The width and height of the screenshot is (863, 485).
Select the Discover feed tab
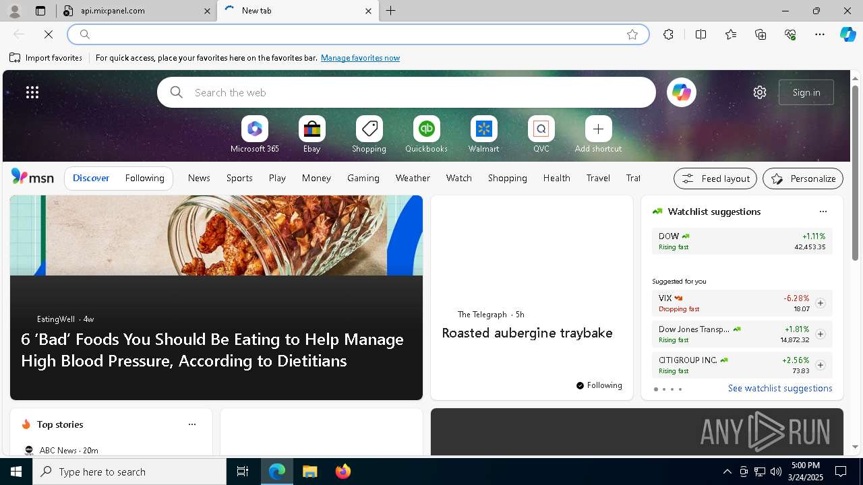(91, 179)
